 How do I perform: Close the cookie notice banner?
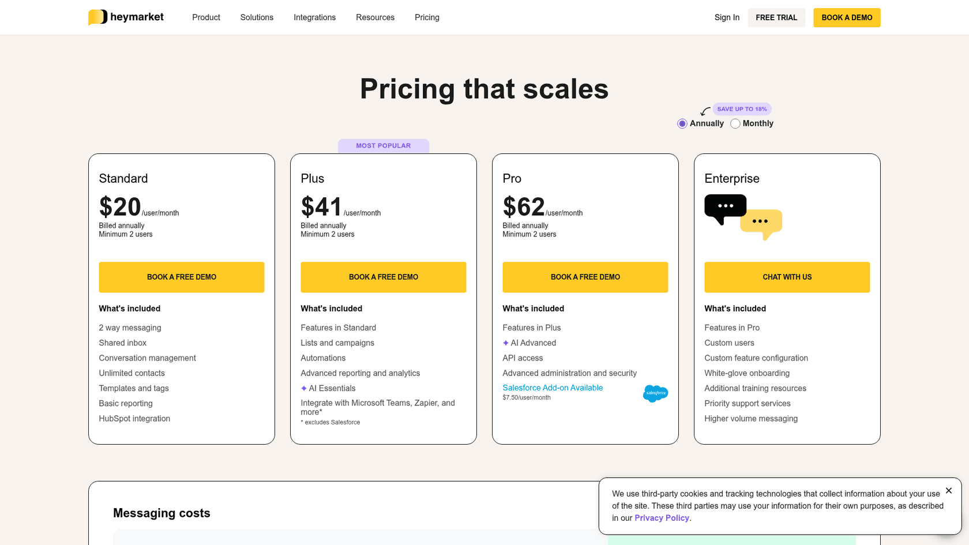tap(949, 491)
